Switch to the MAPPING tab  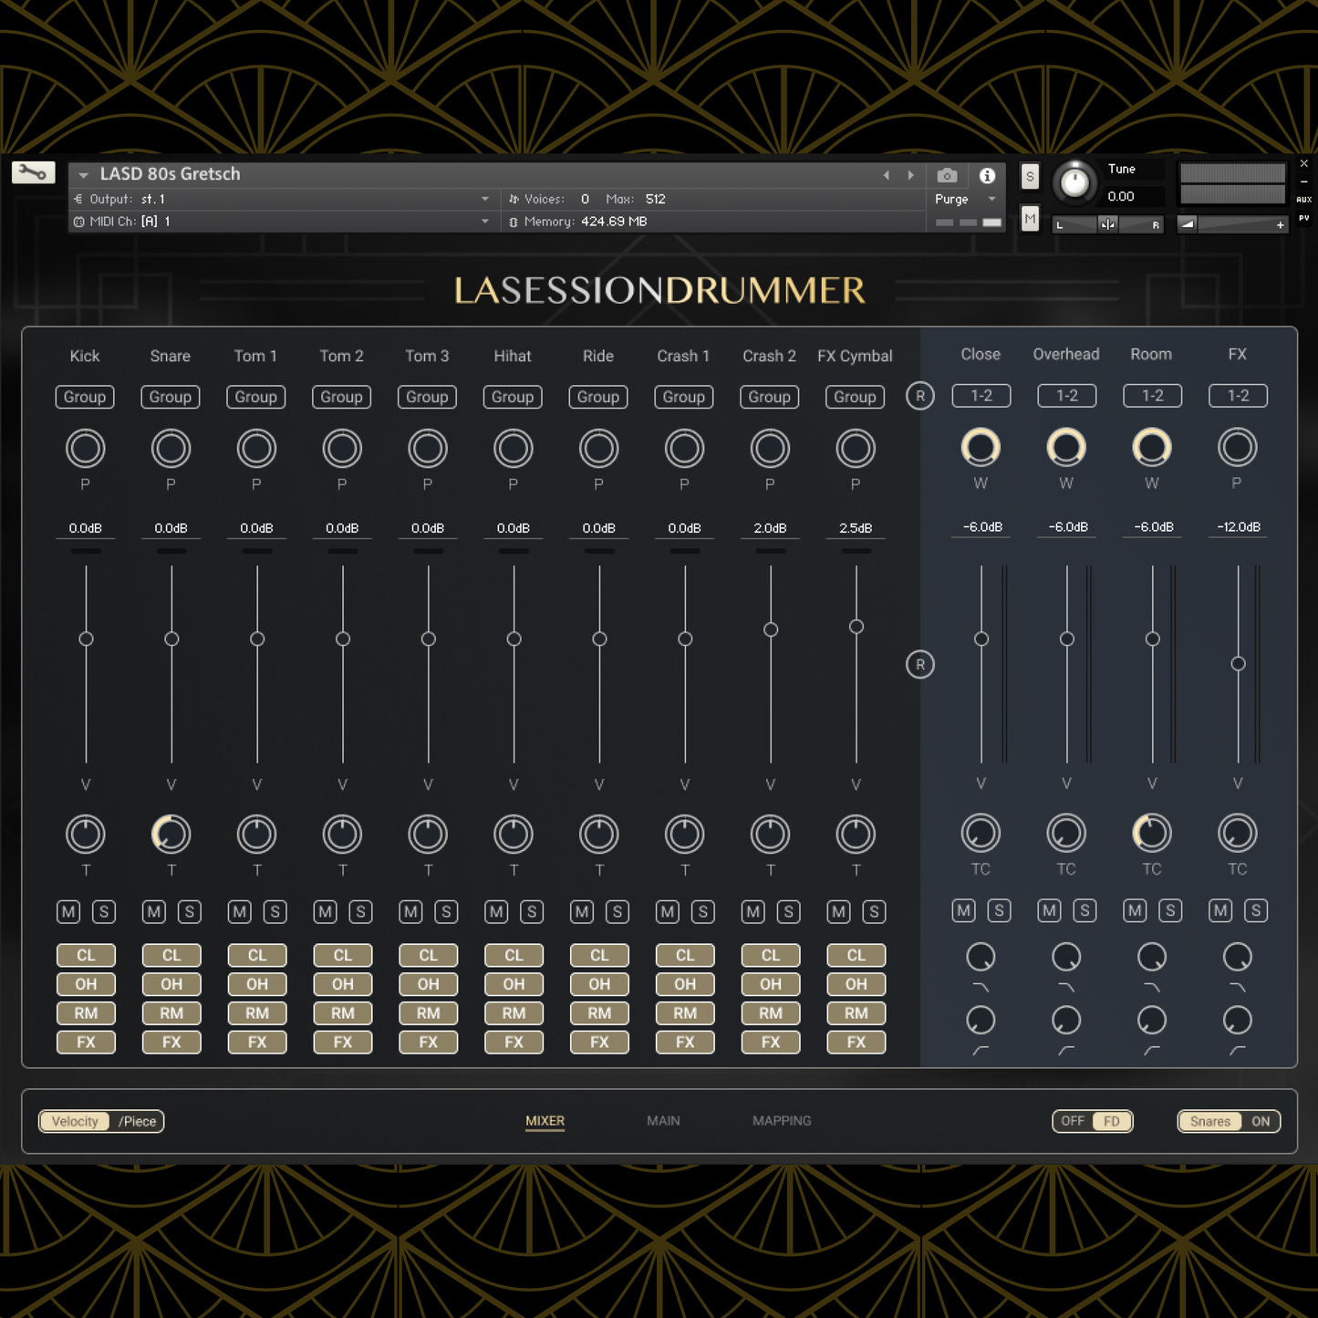point(782,1121)
